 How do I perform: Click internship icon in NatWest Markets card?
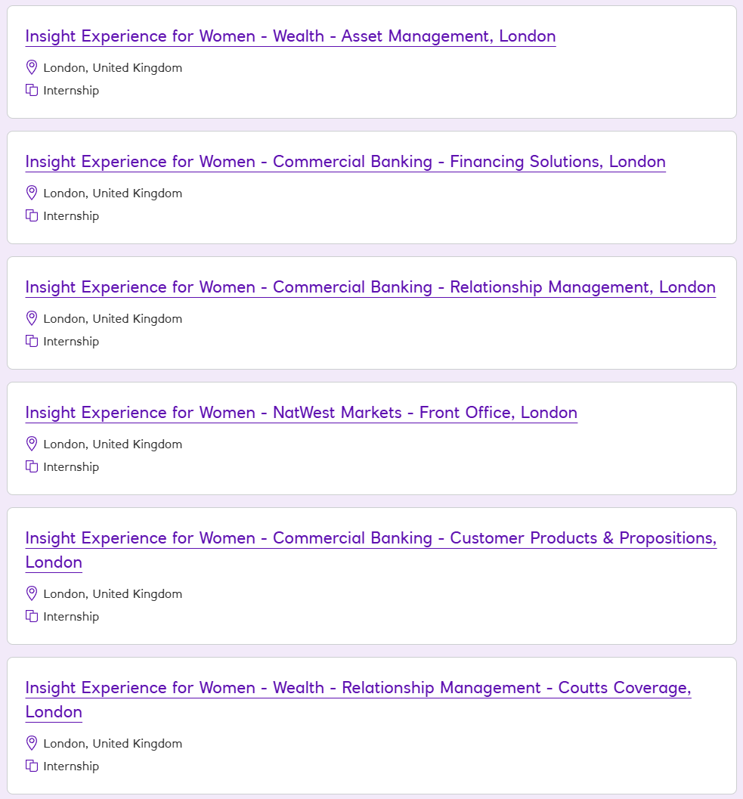pyautogui.click(x=32, y=466)
